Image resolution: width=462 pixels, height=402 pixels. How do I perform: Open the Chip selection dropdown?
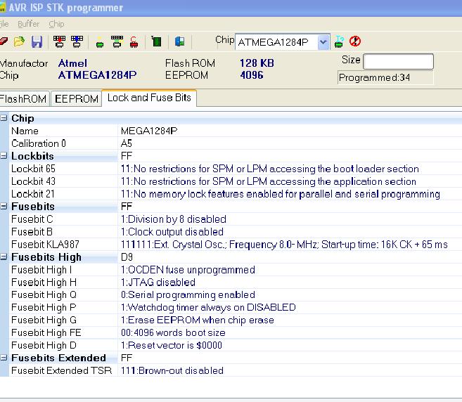click(323, 42)
